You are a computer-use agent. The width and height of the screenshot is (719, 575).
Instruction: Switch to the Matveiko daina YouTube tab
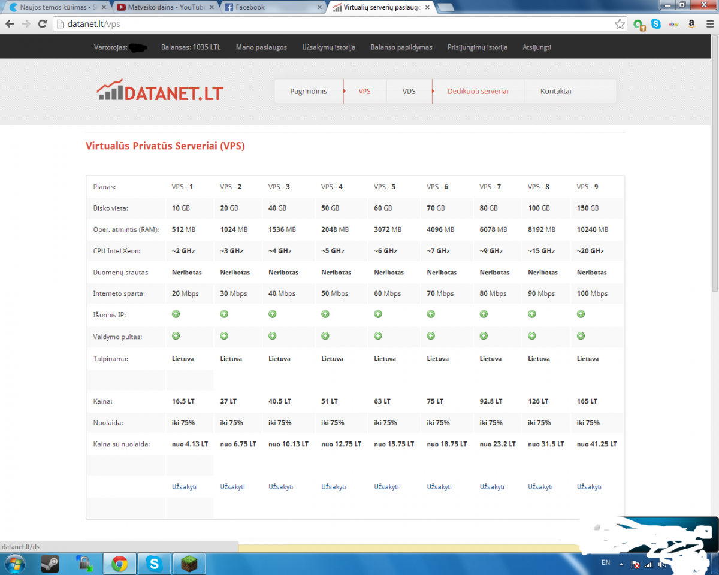click(165, 7)
